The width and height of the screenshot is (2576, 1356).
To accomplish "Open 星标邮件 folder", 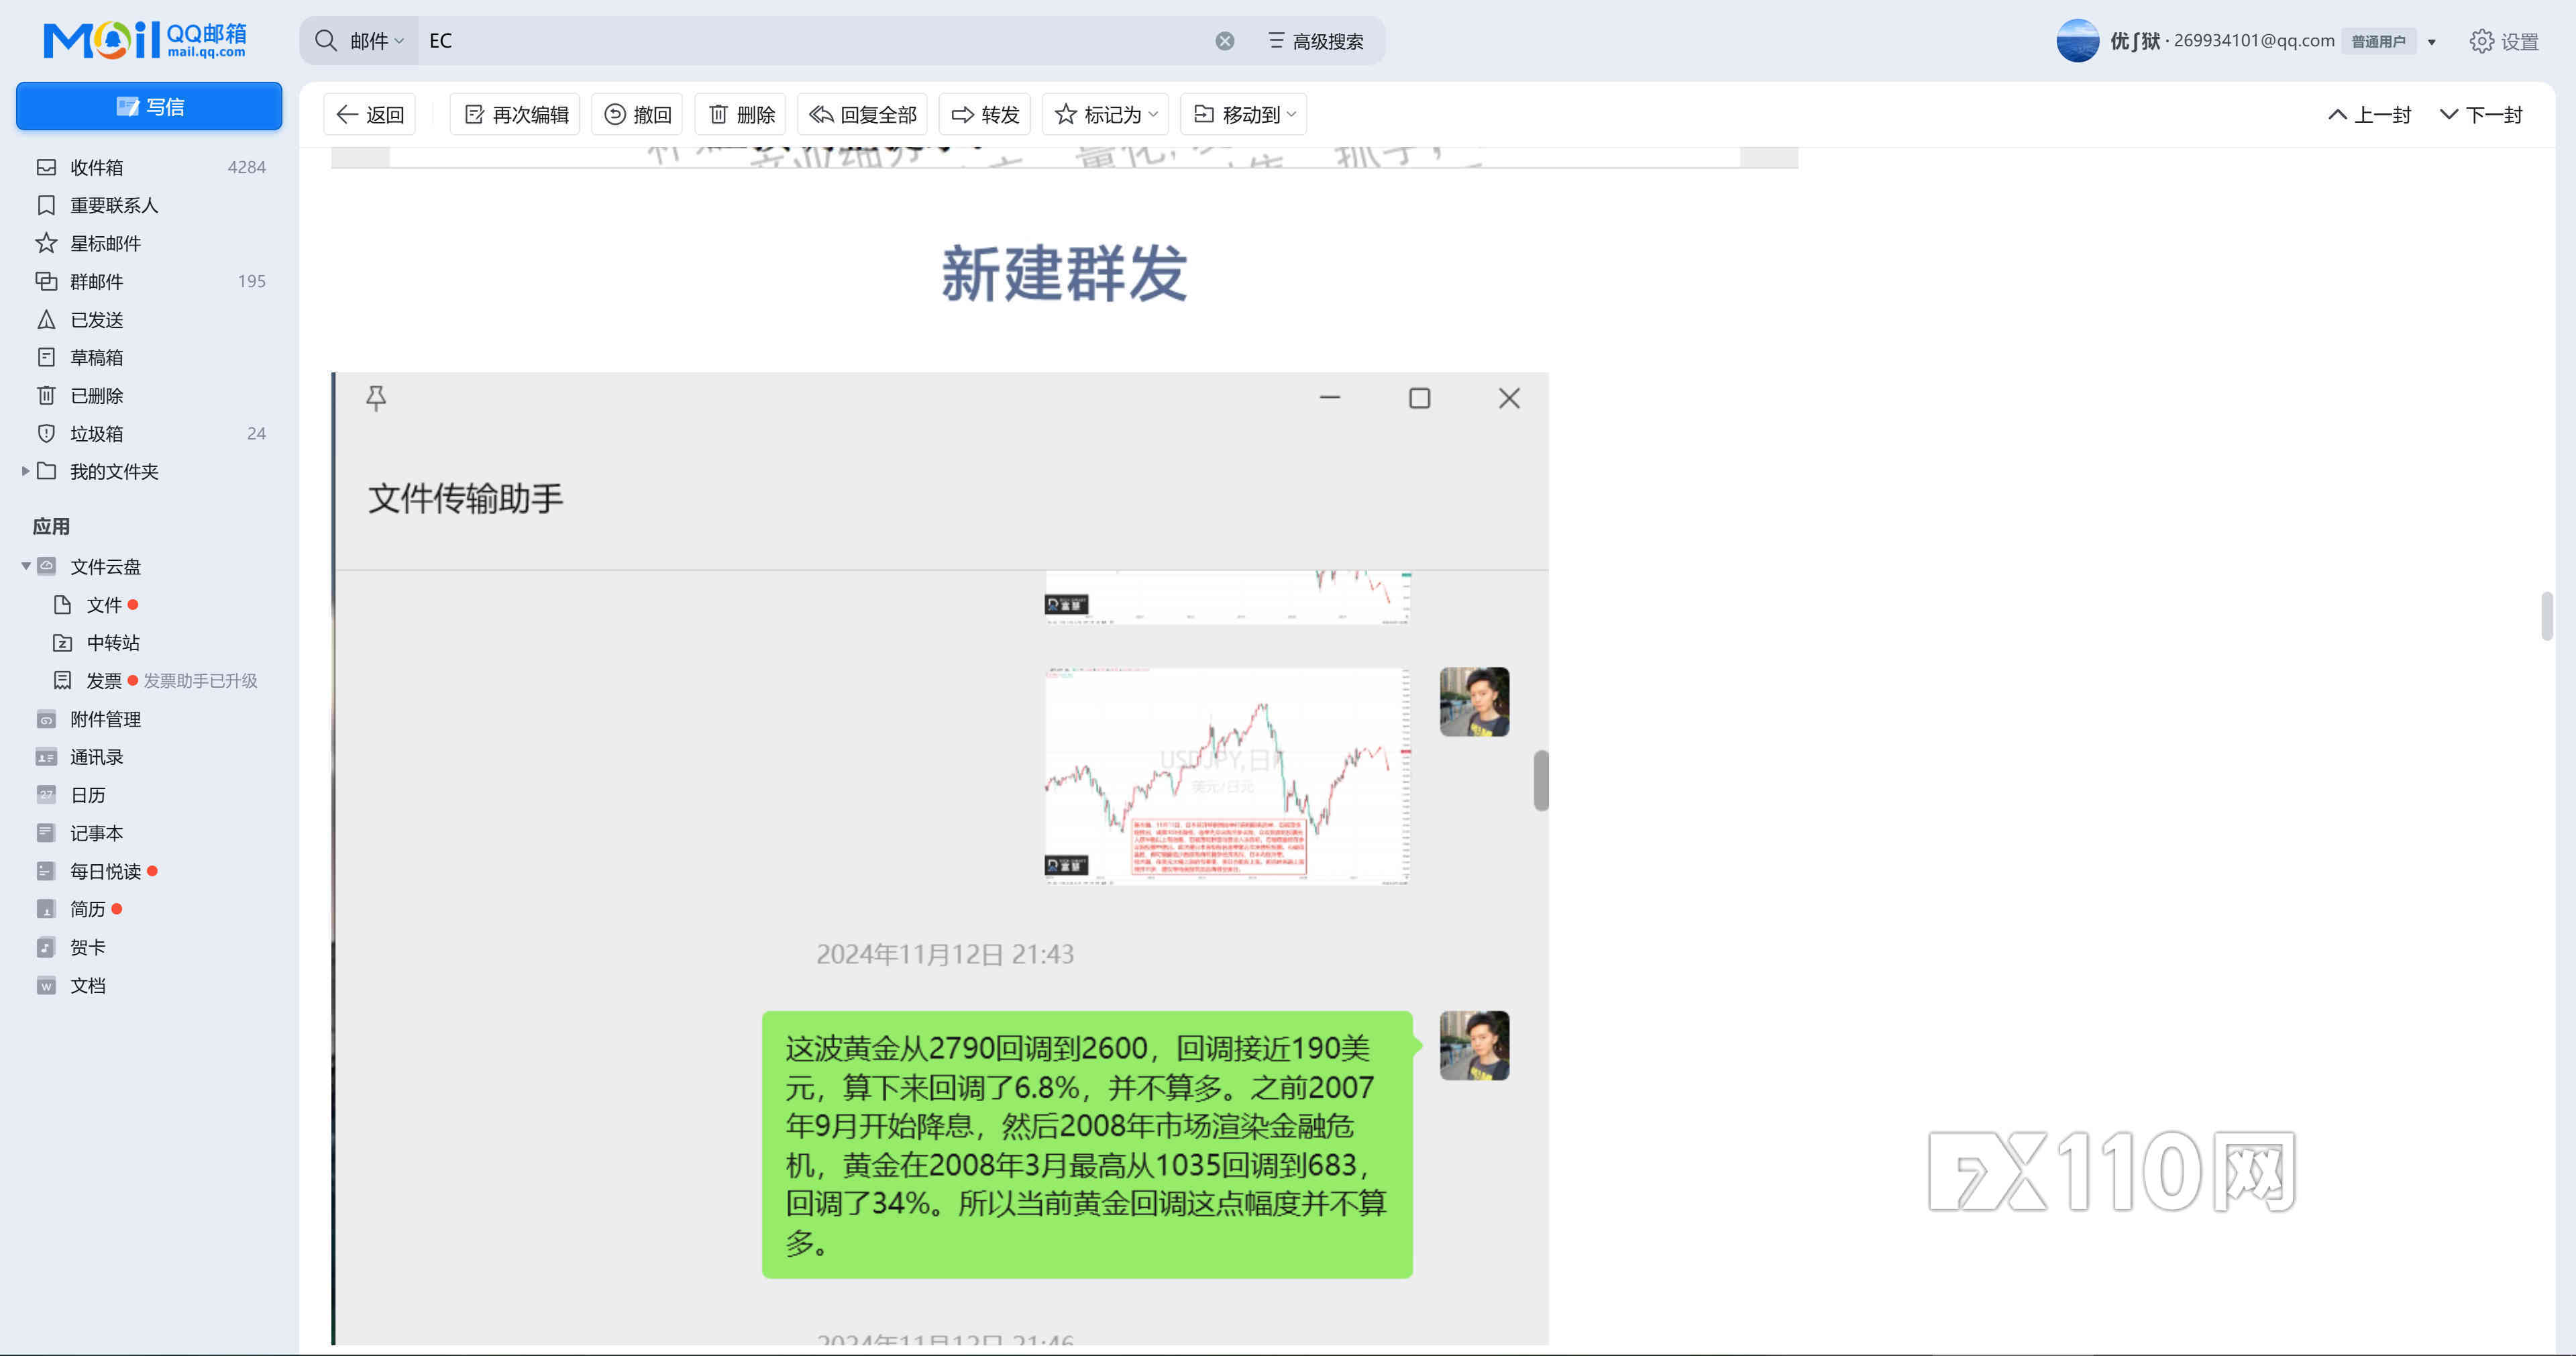I will pyautogui.click(x=150, y=243).
